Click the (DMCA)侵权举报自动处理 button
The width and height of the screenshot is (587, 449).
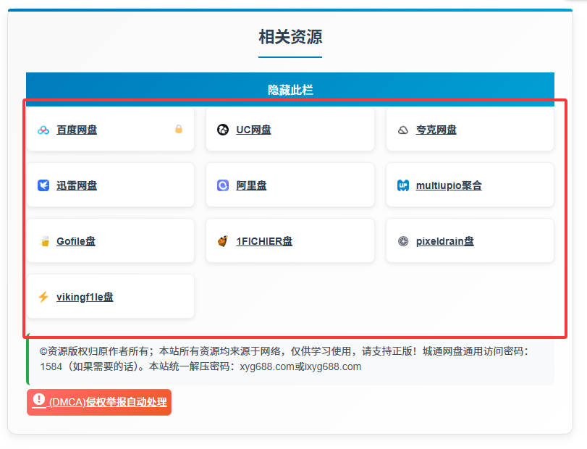[99, 401]
